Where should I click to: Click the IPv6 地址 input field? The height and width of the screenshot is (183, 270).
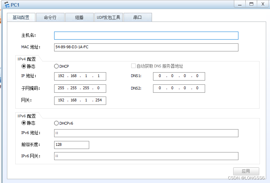(146, 133)
